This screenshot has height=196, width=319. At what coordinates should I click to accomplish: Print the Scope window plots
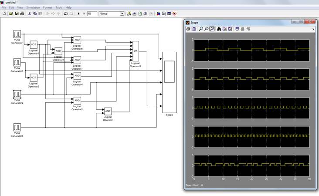click(188, 29)
